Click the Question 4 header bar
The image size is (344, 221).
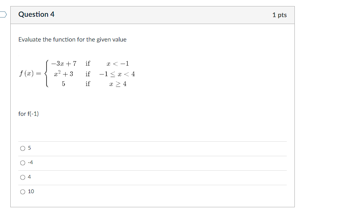153,14
